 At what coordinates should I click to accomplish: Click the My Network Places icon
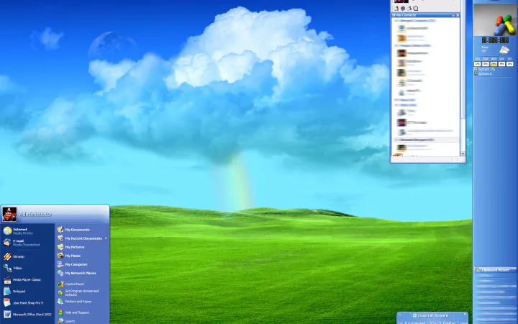(x=60, y=273)
